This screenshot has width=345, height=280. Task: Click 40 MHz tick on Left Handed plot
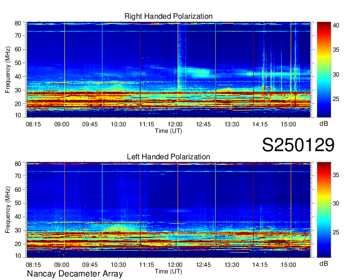tap(18, 217)
